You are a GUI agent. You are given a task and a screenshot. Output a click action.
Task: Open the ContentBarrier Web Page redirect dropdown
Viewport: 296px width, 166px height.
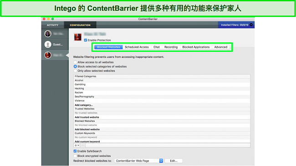pos(139,161)
